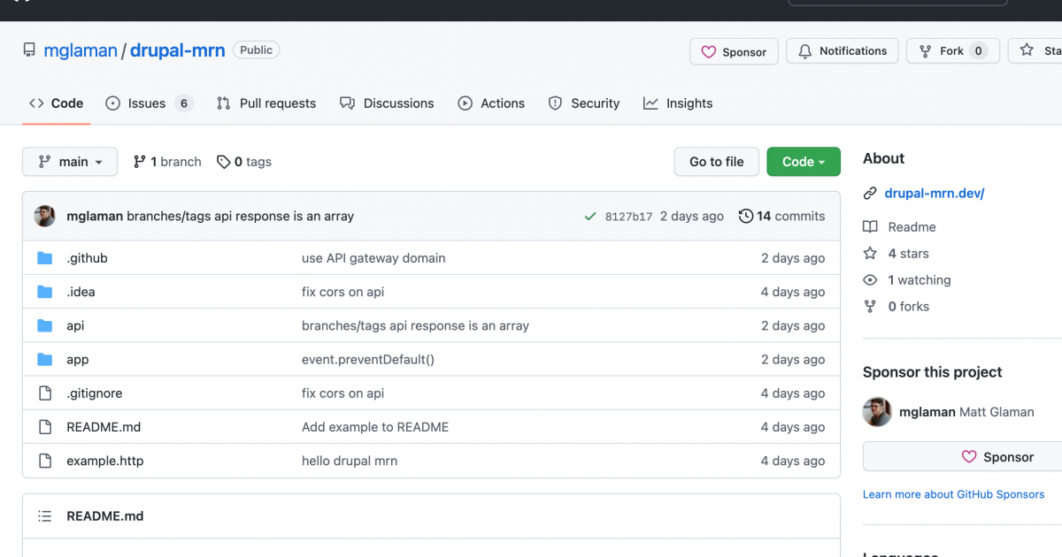This screenshot has width=1062, height=557.
Task: Click the branch icon beside 1 branch
Action: tap(139, 162)
